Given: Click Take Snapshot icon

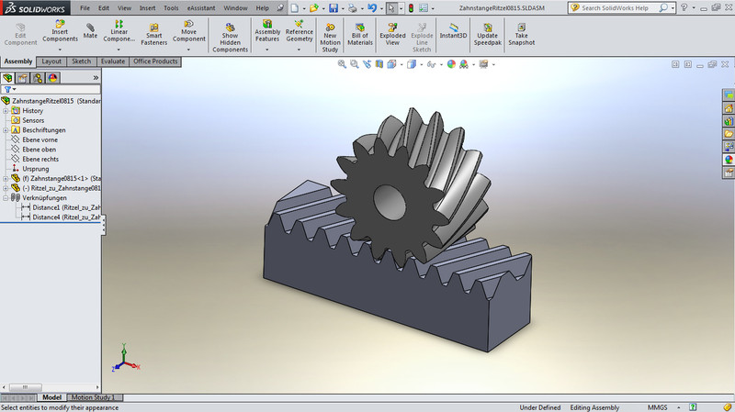Looking at the screenshot, I should coord(521,28).
